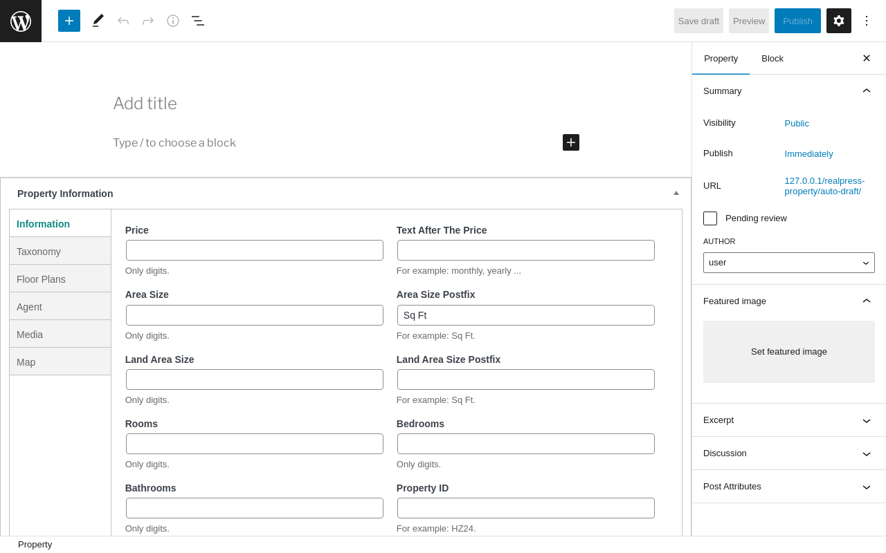Viewport: 886px width, 553px height.
Task: Click the Area Size Postfix field with Sq Ft
Action: tap(526, 315)
